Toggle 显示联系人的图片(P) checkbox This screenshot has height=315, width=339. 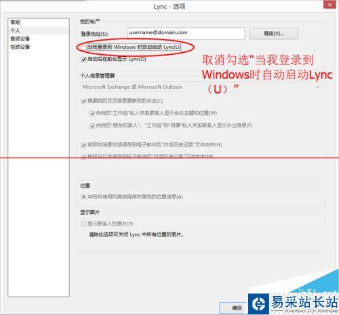[83, 224]
